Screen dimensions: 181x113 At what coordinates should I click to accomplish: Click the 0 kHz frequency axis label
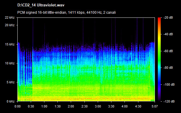10,101
